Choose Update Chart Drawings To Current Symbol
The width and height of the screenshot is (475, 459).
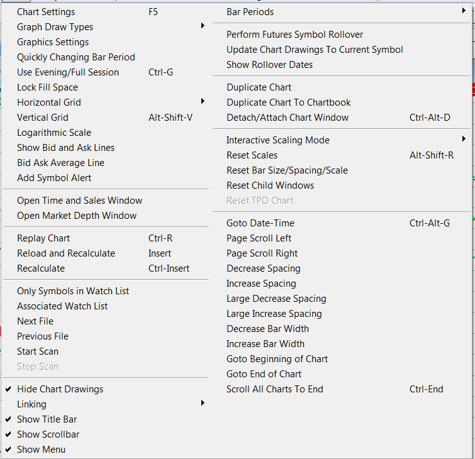click(x=342, y=50)
